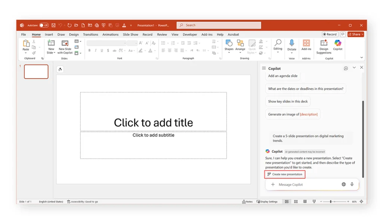Toggle the Notes pane in status bar
This screenshot has width=383, height=218.
tap(247, 202)
